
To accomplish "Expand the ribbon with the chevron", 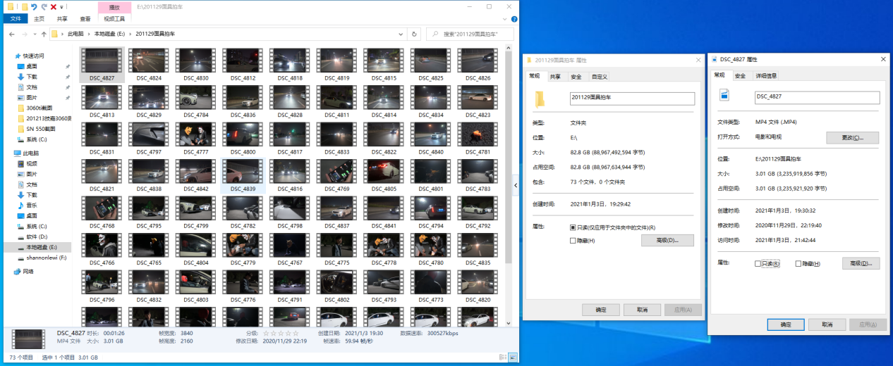I will [504, 19].
